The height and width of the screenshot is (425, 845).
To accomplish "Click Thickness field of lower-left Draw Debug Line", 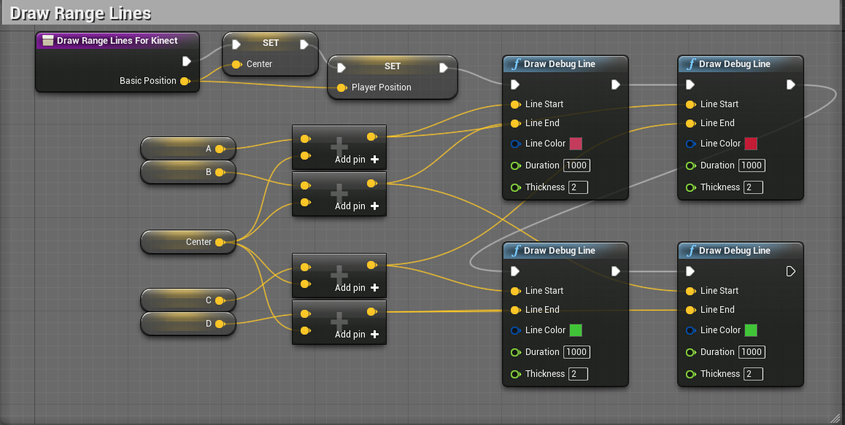I will click(578, 374).
